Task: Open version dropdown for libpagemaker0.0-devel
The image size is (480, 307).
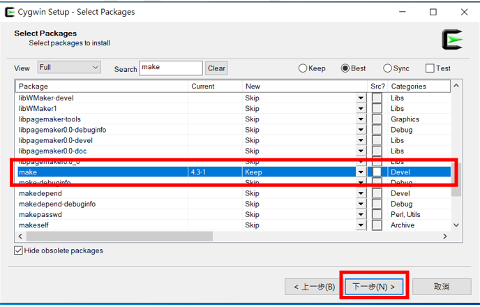Action: coord(361,140)
